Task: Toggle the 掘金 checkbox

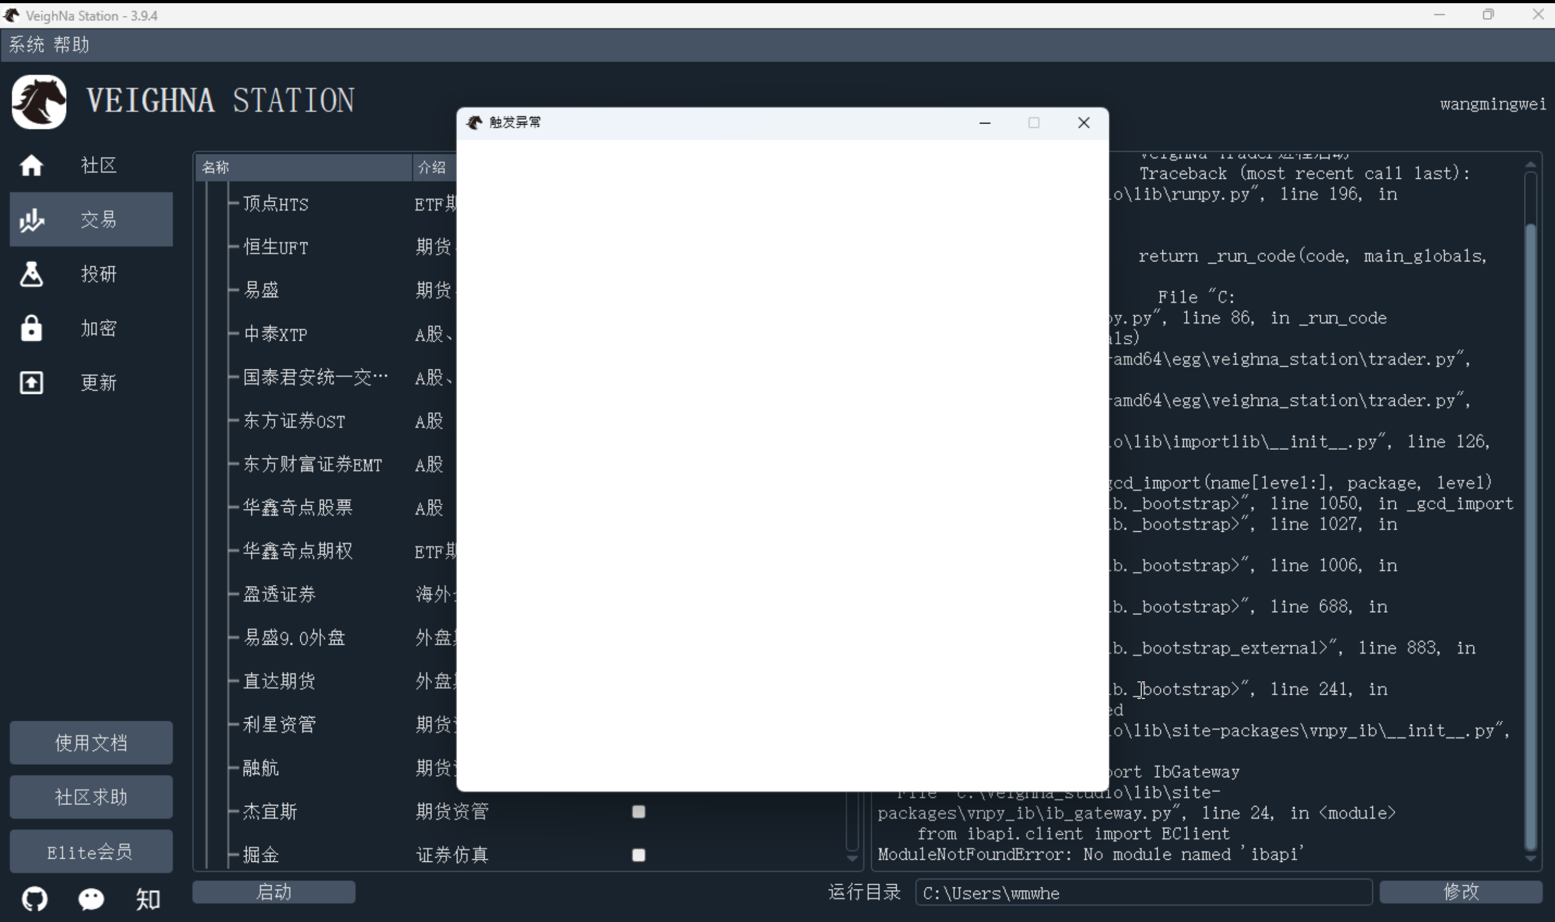Action: coord(639,855)
